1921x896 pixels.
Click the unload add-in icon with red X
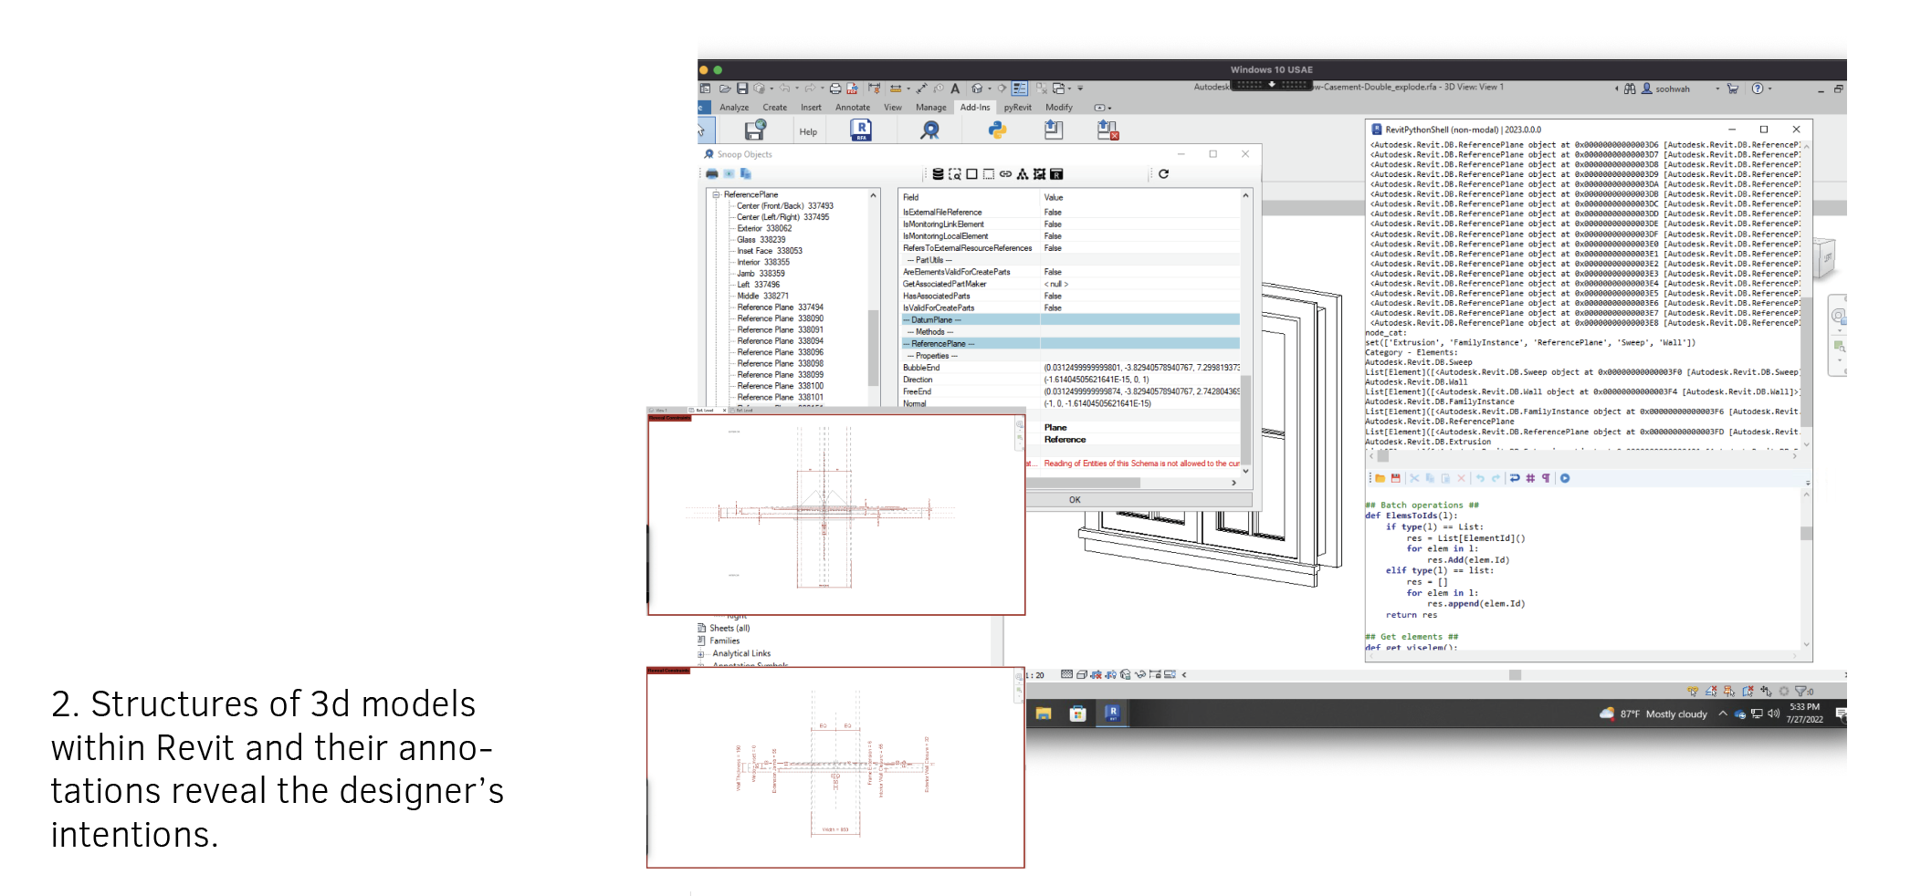point(1107,130)
